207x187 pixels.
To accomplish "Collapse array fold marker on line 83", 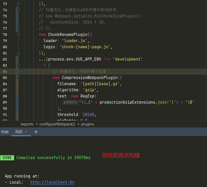I will click(x=18, y=65).
